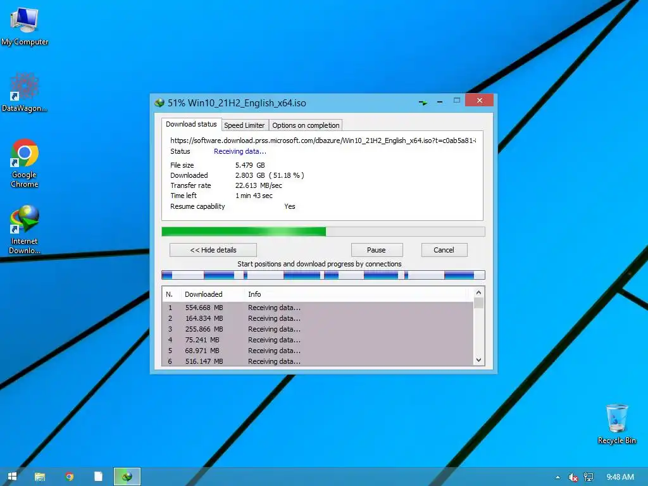Switch to Download status tab
This screenshot has height=486, width=648.
coord(191,125)
